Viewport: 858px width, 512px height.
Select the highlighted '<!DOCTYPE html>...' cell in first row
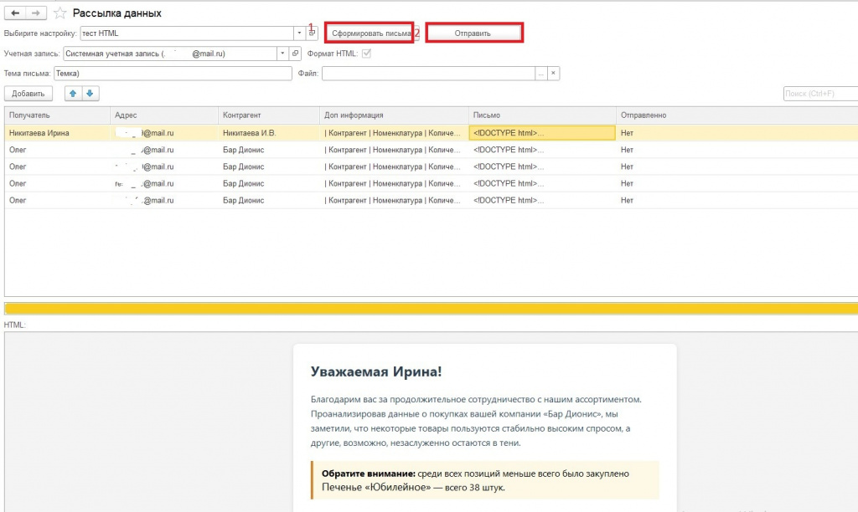(x=542, y=133)
